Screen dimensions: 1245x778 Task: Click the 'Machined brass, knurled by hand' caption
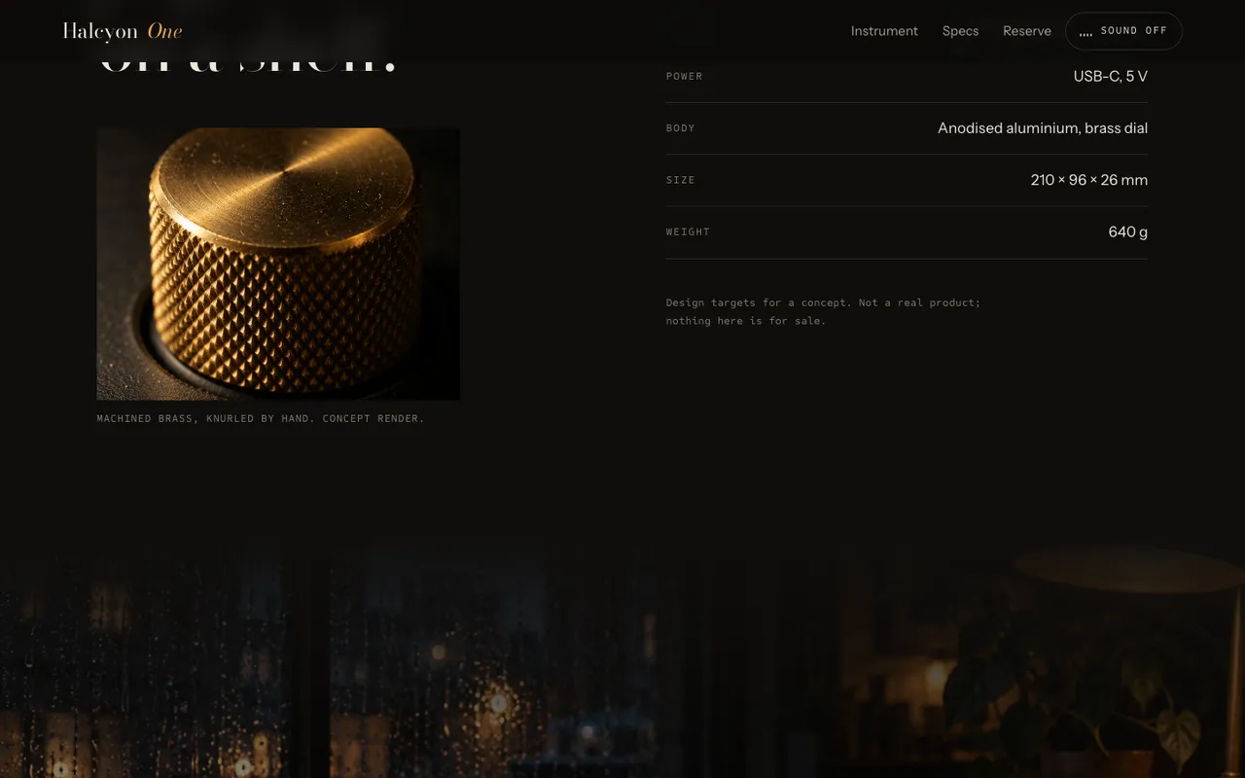pos(261,419)
